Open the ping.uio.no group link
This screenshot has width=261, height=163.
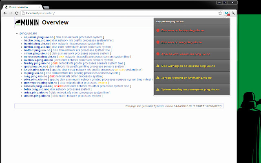[28, 33]
